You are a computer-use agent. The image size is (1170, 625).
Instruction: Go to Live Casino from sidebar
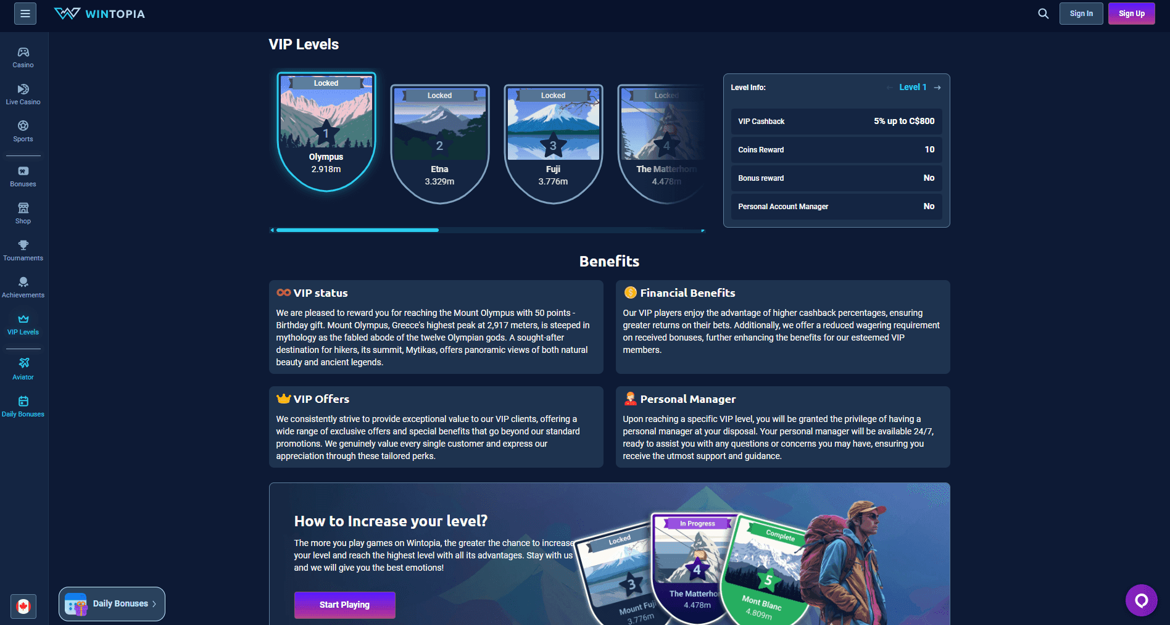[23, 94]
